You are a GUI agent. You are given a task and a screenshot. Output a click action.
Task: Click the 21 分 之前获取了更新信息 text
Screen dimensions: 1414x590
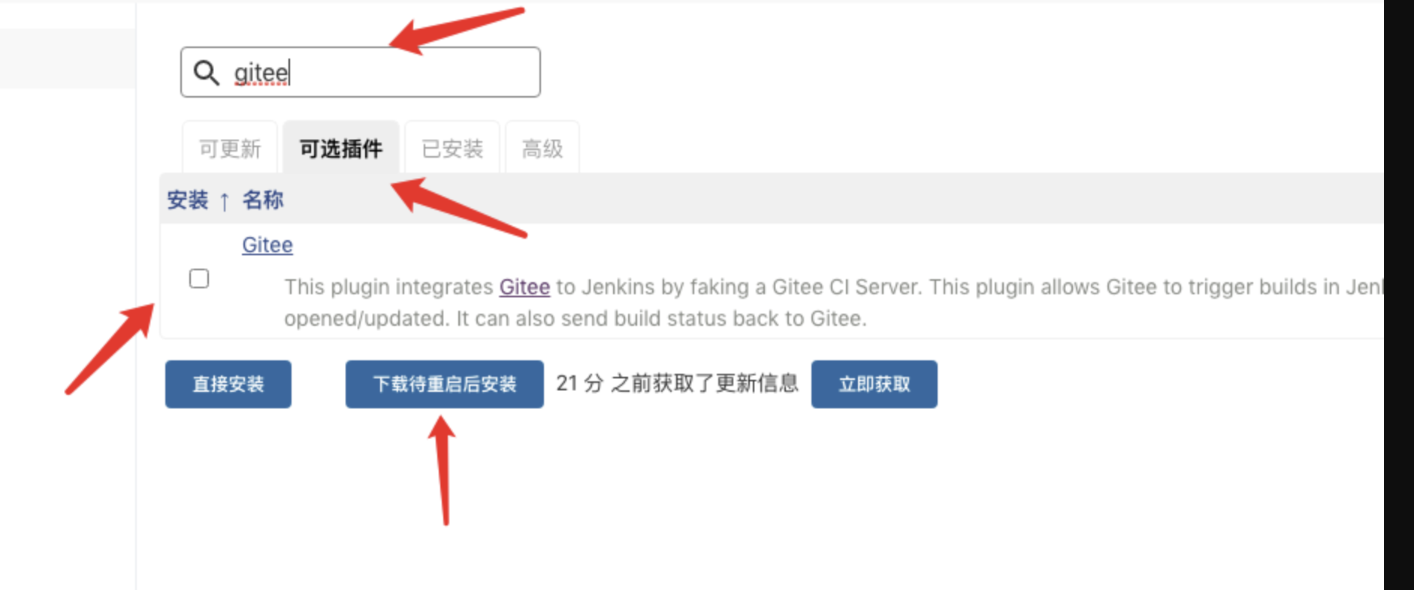pos(677,384)
